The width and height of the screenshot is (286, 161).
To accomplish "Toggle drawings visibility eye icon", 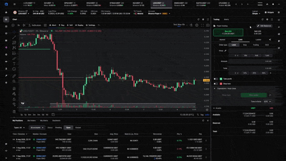I will 14,104.
